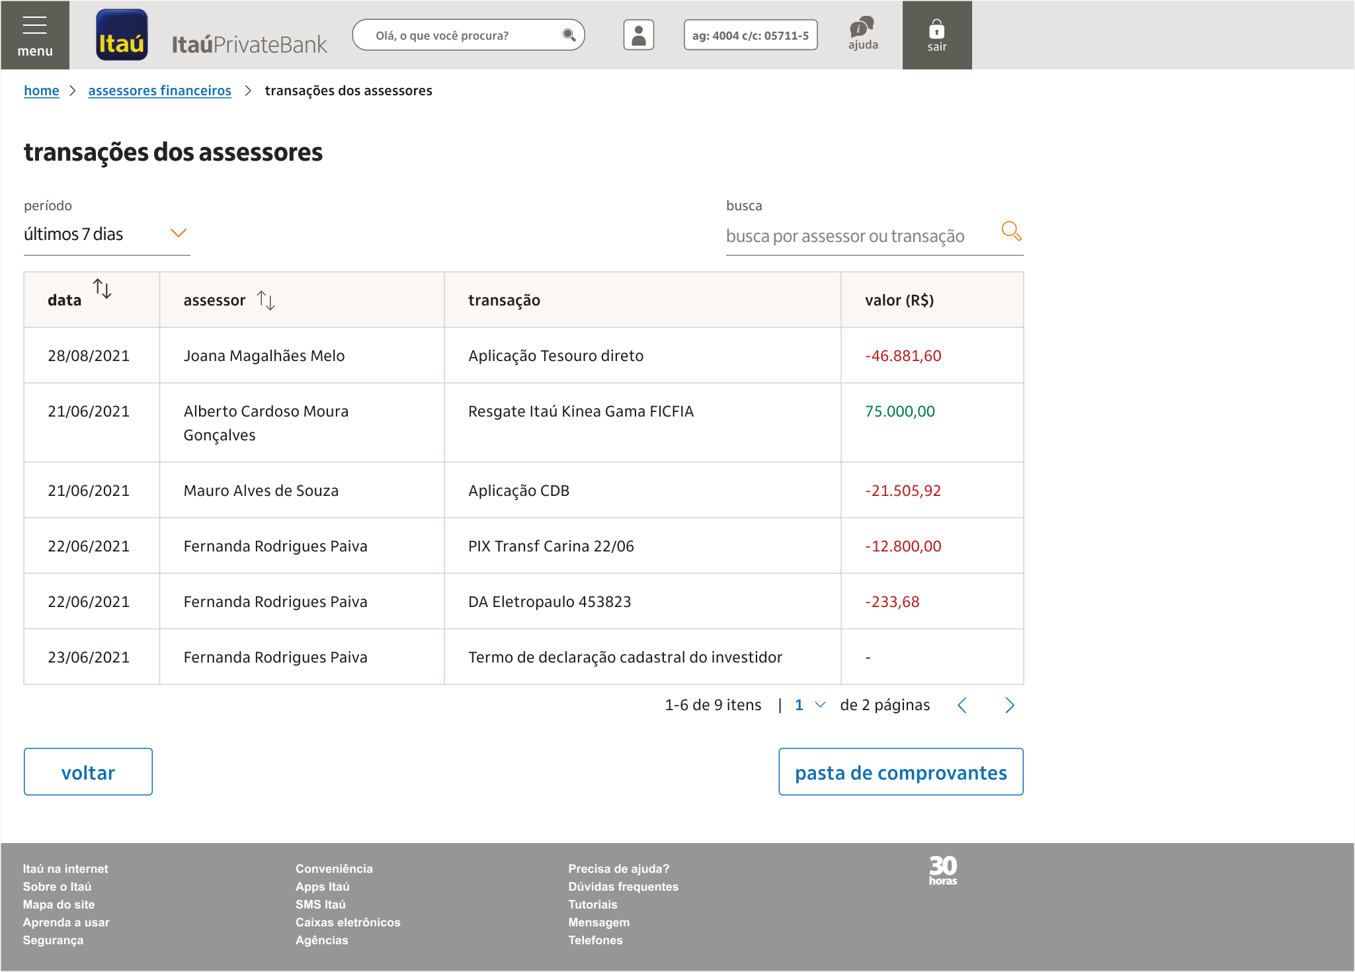Click the home breadcrumb link
The image size is (1355, 972).
[41, 91]
